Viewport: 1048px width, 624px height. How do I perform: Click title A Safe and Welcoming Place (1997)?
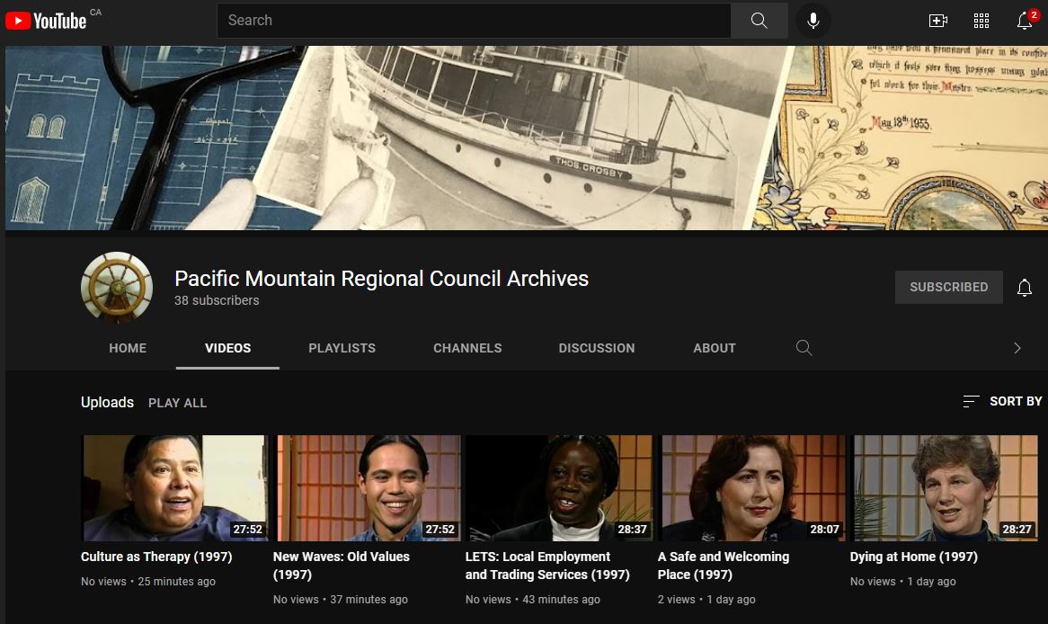point(724,566)
